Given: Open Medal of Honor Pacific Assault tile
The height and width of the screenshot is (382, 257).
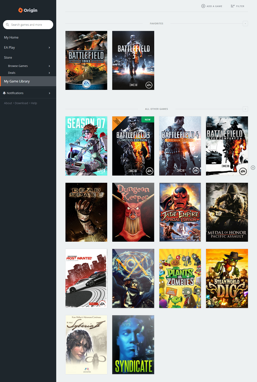Looking at the screenshot, I should click(x=227, y=212).
